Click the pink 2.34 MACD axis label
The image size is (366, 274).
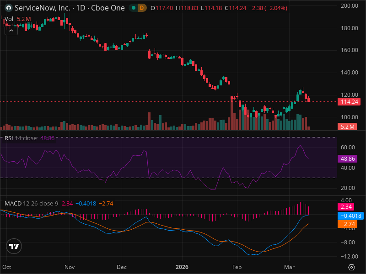pos(346,206)
